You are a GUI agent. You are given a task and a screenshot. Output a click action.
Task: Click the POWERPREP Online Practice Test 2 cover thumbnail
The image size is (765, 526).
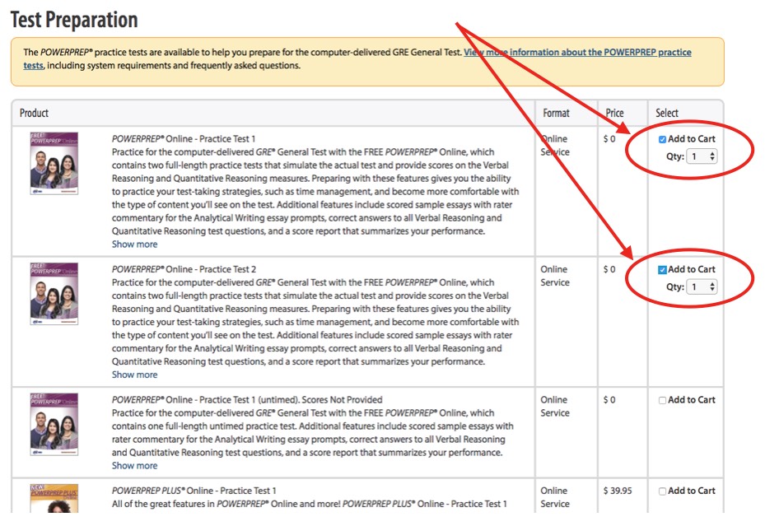click(54, 293)
